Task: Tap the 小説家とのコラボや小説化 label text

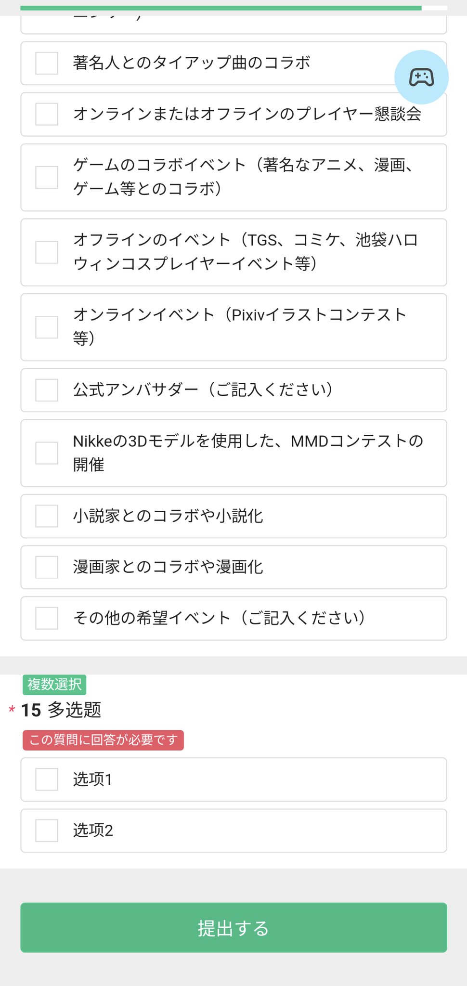Action: click(168, 516)
